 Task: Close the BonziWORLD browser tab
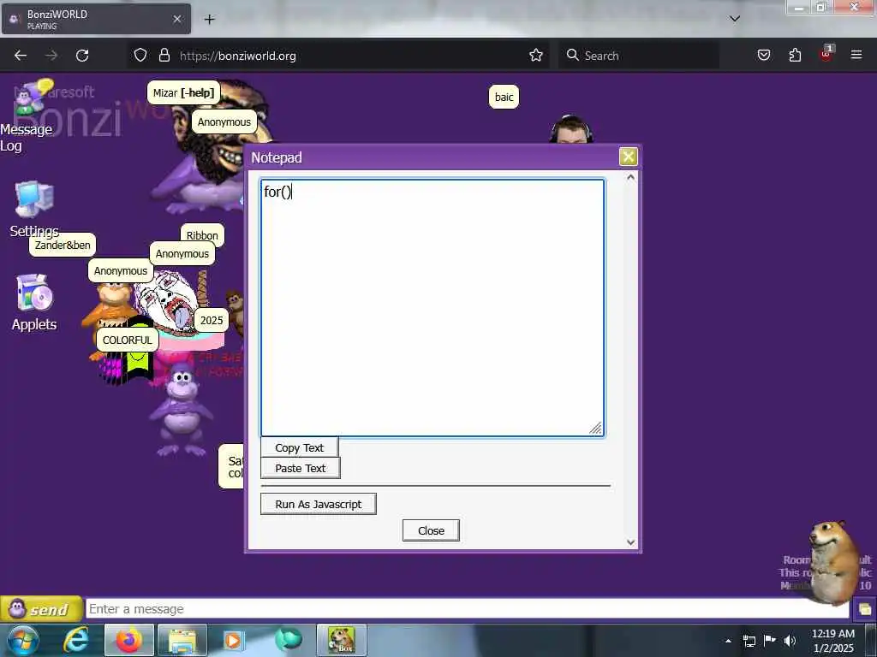click(x=176, y=19)
